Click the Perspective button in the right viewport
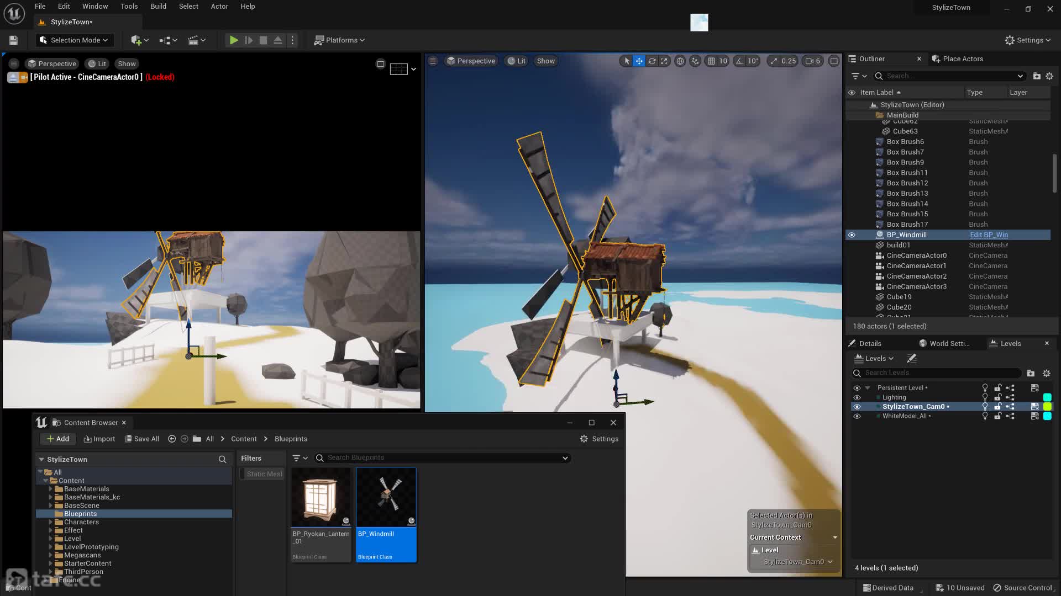The height and width of the screenshot is (596, 1061). pyautogui.click(x=471, y=61)
